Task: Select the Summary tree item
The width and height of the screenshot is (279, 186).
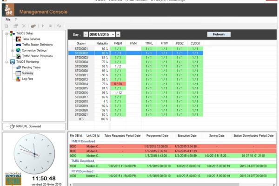Action: pyautogui.click(x=27, y=73)
